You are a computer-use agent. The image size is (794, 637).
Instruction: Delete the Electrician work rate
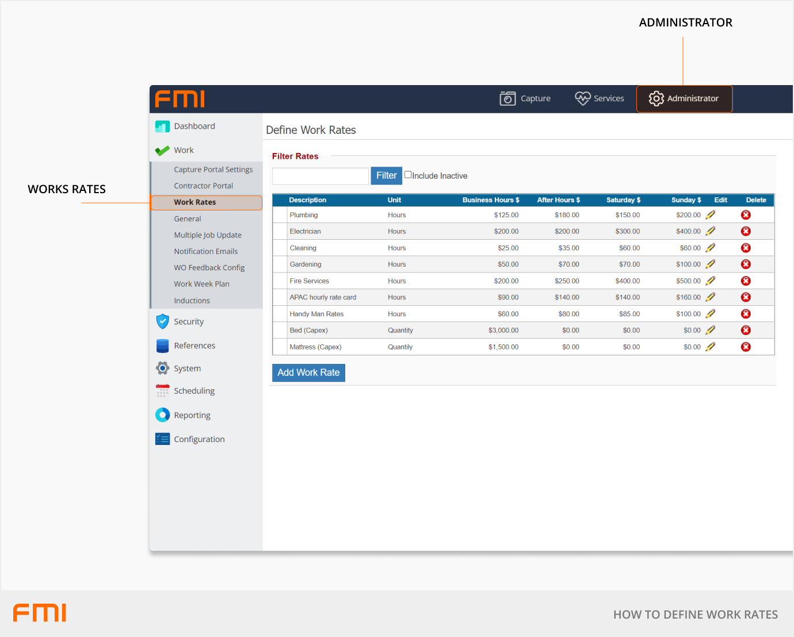[x=746, y=231]
